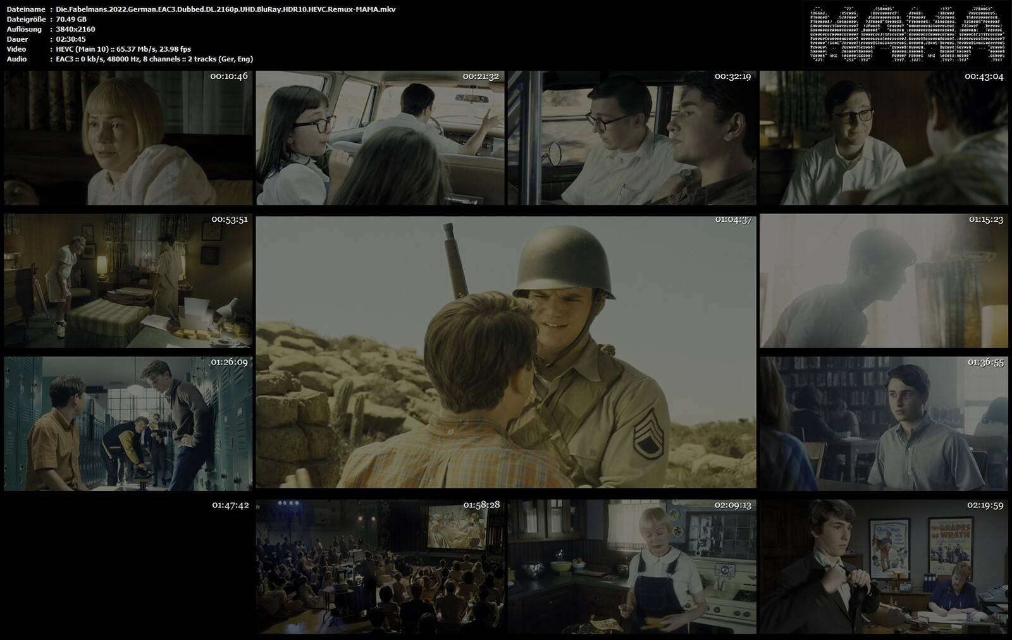Select the hazy frame thumbnail stamped 01:15:23
Image resolution: width=1012 pixels, height=640 pixels.
884,281
